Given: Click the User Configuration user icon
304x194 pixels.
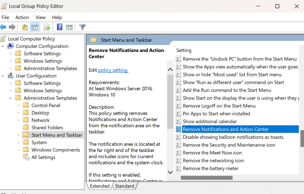Looking at the screenshot, I should [11, 76].
